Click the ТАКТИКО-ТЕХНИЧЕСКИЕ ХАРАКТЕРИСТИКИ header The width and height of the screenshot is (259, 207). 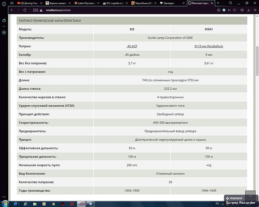132,21
